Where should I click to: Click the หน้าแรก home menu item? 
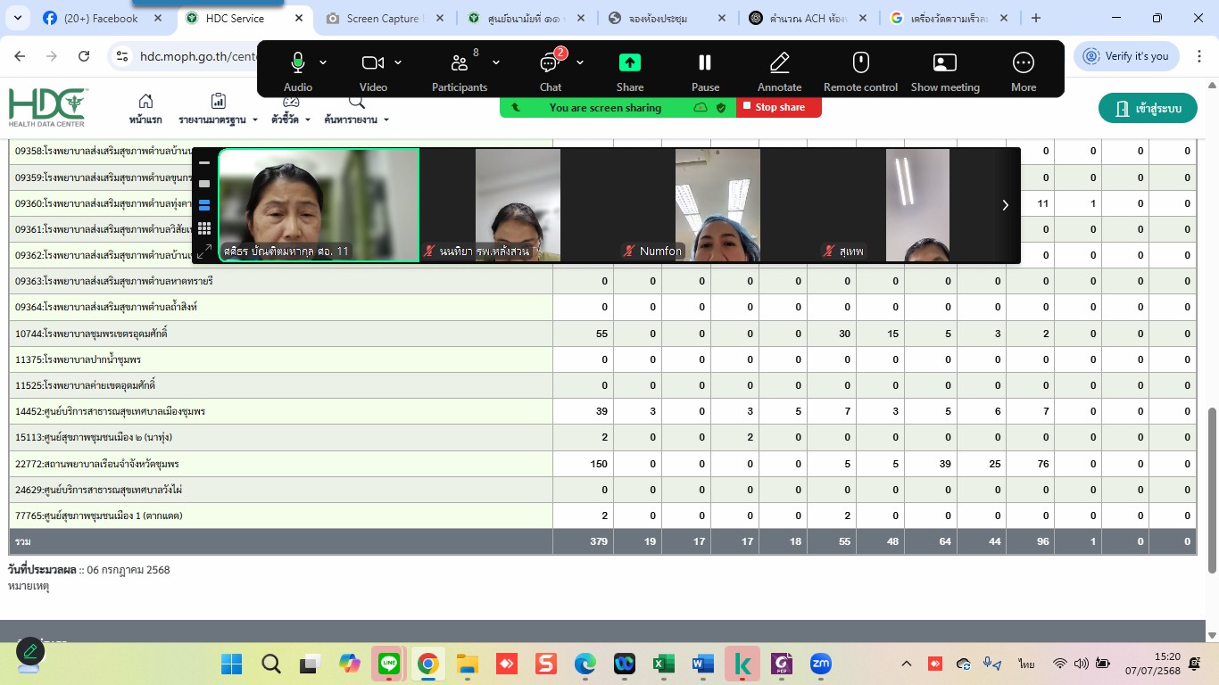coord(145,109)
